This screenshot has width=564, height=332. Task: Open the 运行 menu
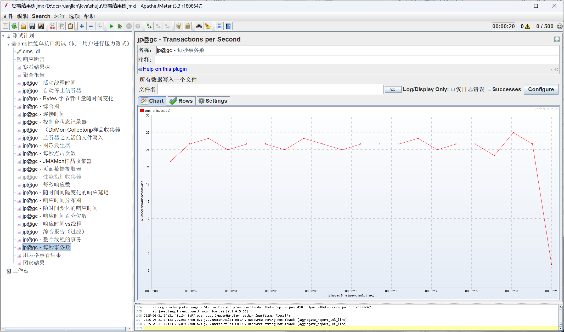pyautogui.click(x=59, y=16)
